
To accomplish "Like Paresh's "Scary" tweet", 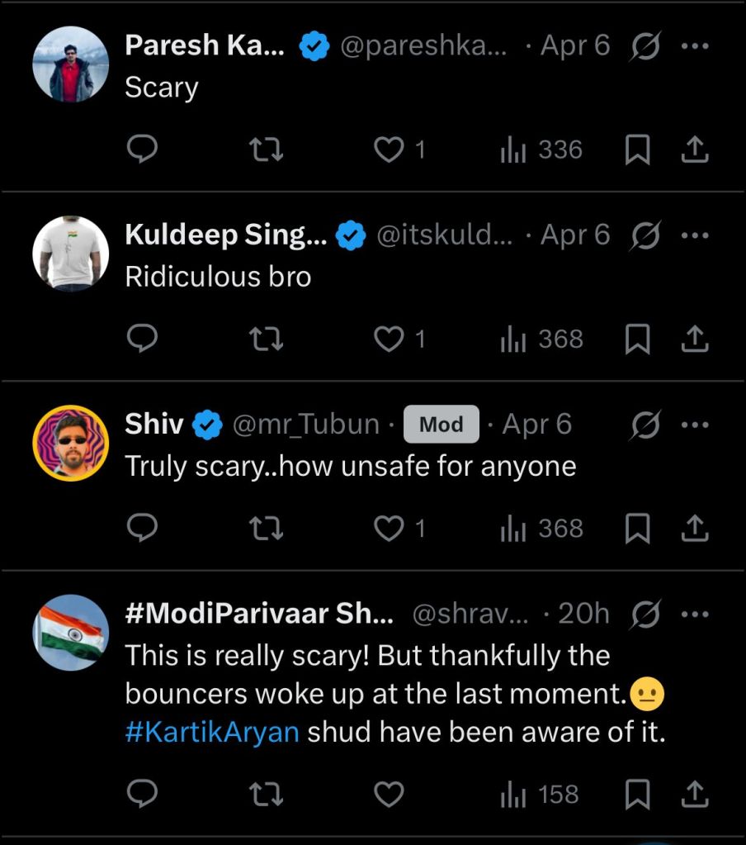I will [x=390, y=150].
